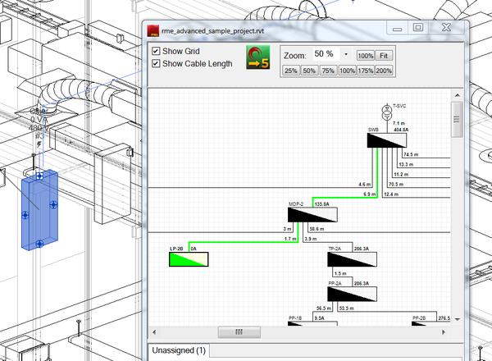Select the TP-2A panel block
492x361 pixels.
tap(352, 259)
